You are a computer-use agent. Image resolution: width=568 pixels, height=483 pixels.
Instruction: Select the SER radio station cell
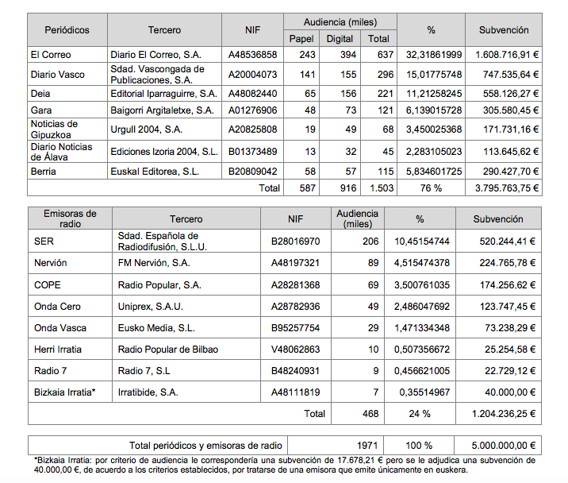point(44,241)
